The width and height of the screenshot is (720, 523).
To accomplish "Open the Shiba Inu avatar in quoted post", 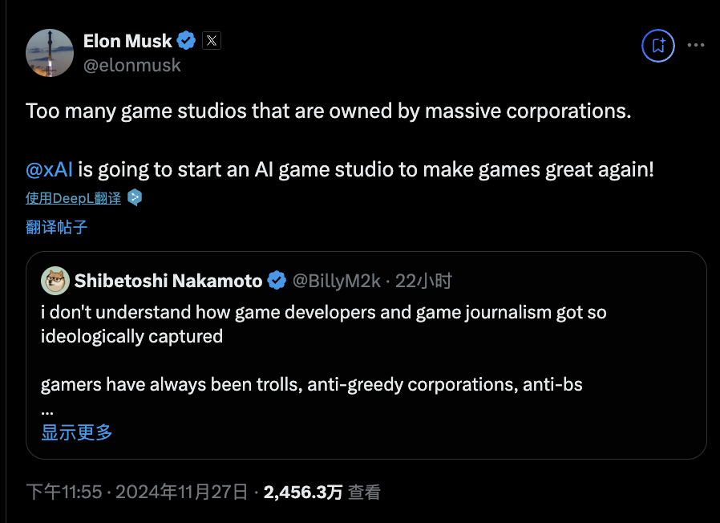I will click(55, 280).
